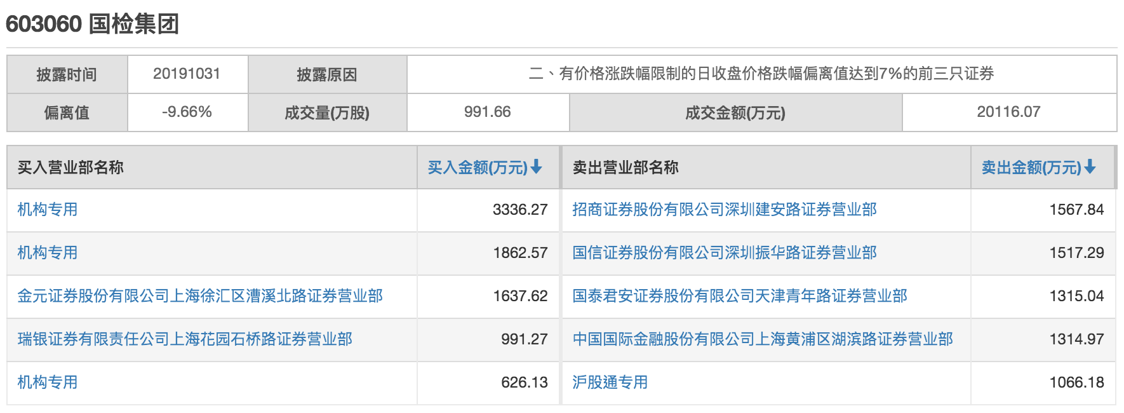Click the 成交量(万股) label cell
Viewport: 1124px width, 413px height.
coord(327,112)
